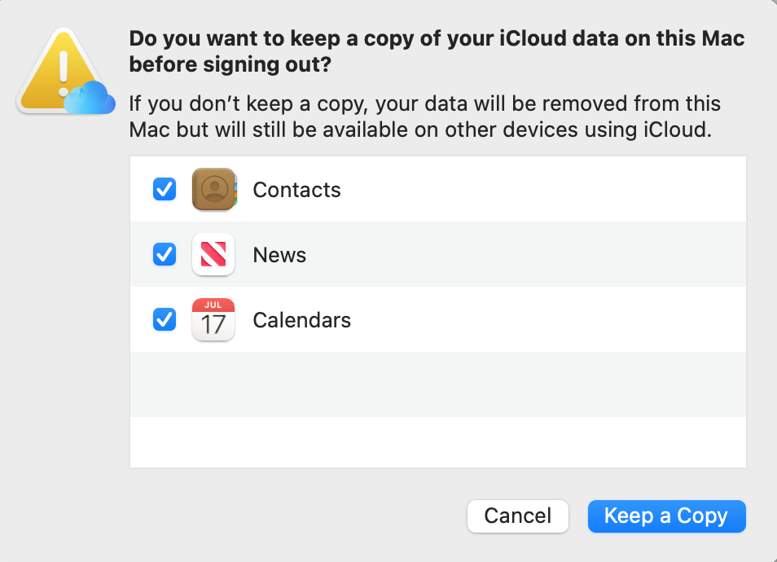Select the Calendars row in the list
The image size is (777, 562).
tap(301, 319)
